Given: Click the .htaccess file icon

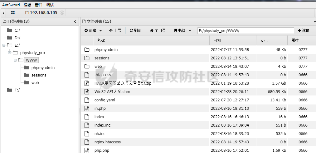Looking at the screenshot, I should (x=87, y=75).
